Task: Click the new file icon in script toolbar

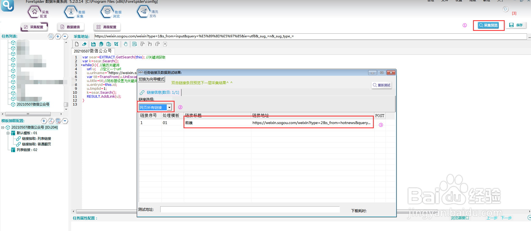Action: pos(77,44)
